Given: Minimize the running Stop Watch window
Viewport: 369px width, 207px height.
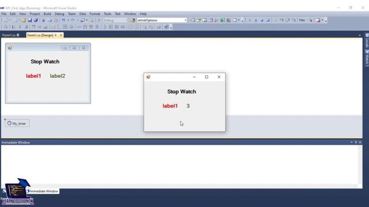Looking at the screenshot, I should click(x=194, y=76).
